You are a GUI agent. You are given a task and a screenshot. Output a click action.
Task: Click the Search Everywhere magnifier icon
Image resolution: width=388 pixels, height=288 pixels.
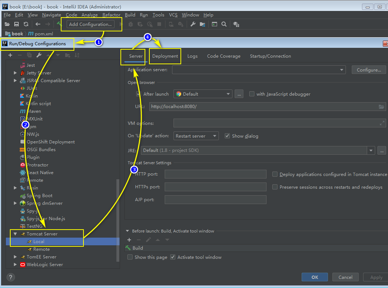click(224, 24)
